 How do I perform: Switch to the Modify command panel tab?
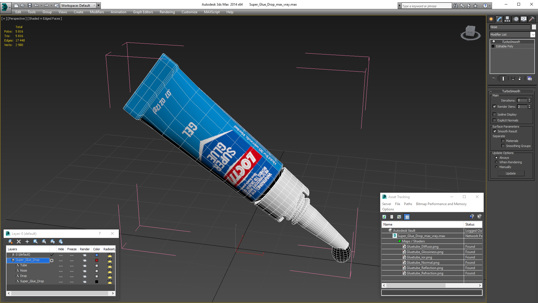[x=499, y=19]
